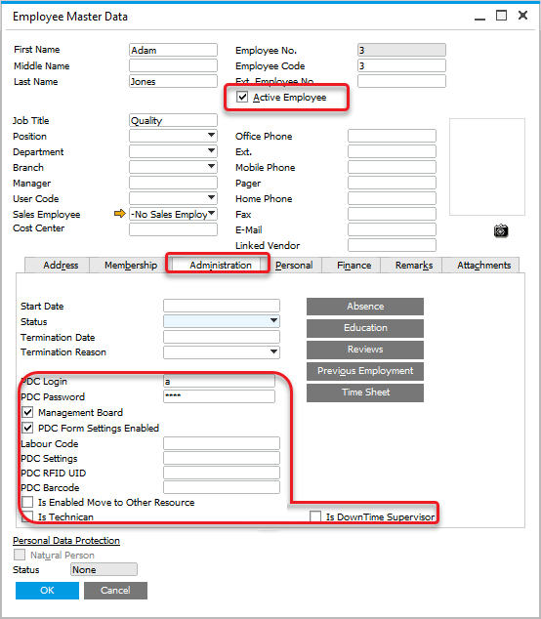Image resolution: width=541 pixels, height=619 pixels.
Task: Click the orange Sales Employee link arrow
Action: [119, 214]
